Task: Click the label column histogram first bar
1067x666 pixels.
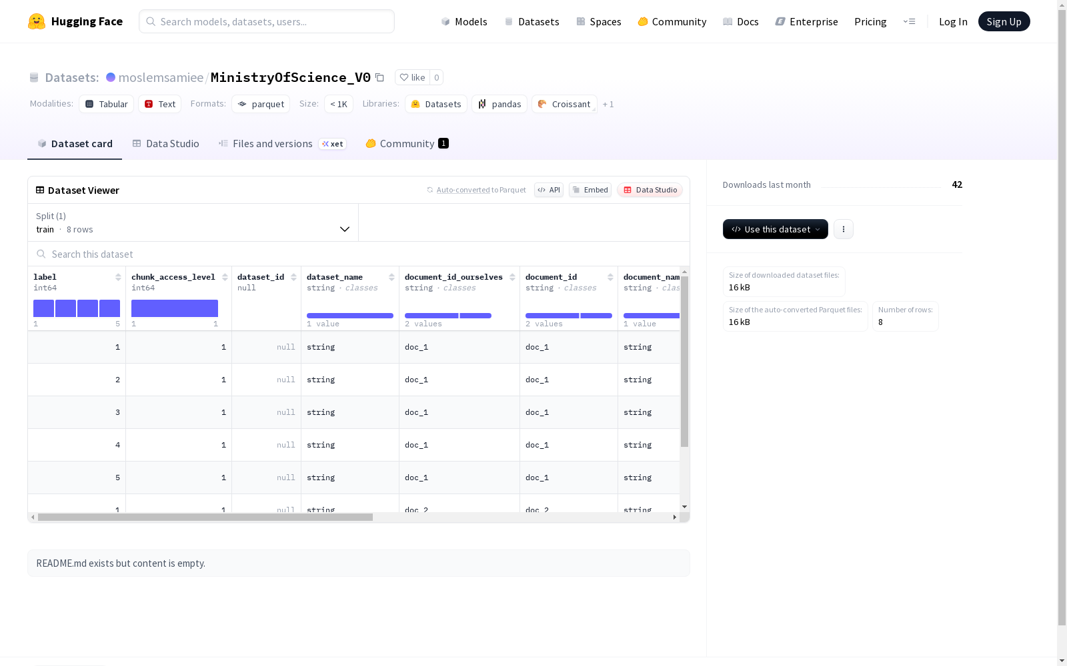Action: [44, 308]
